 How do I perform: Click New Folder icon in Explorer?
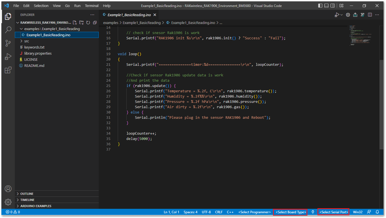[81, 23]
